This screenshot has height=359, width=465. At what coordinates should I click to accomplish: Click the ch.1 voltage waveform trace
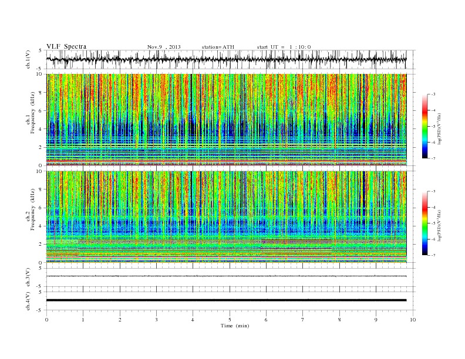pos(226,59)
